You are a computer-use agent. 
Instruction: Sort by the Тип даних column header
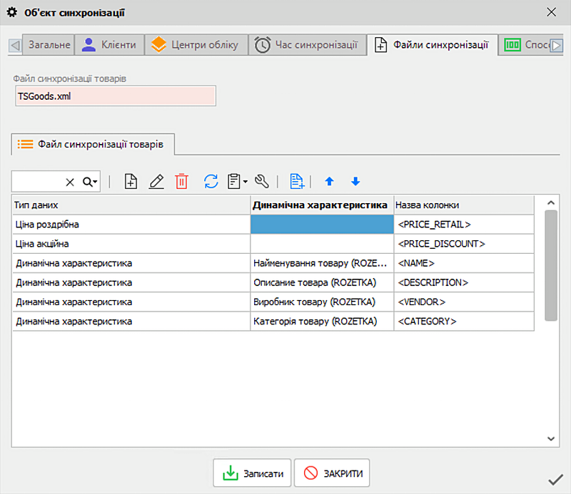[131, 205]
